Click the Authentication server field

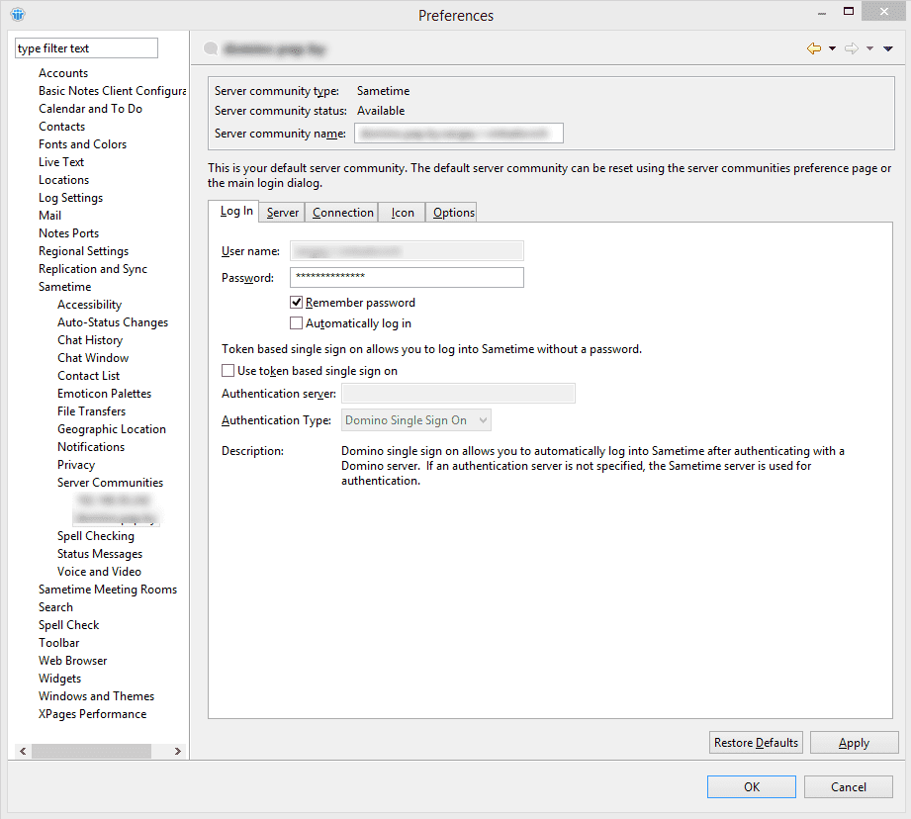click(458, 394)
